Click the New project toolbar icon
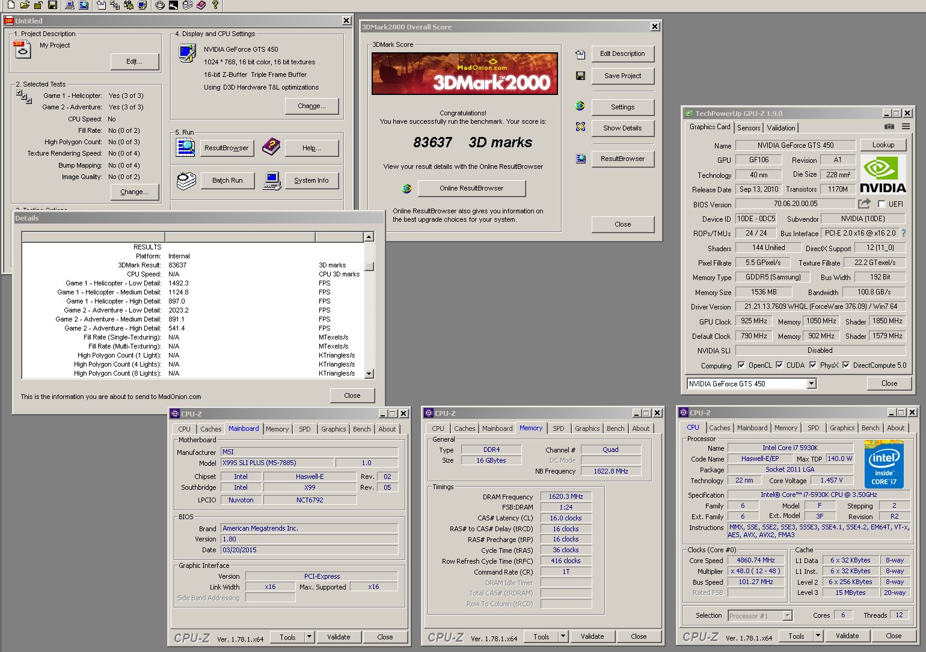The height and width of the screenshot is (652, 926). click(x=10, y=5)
